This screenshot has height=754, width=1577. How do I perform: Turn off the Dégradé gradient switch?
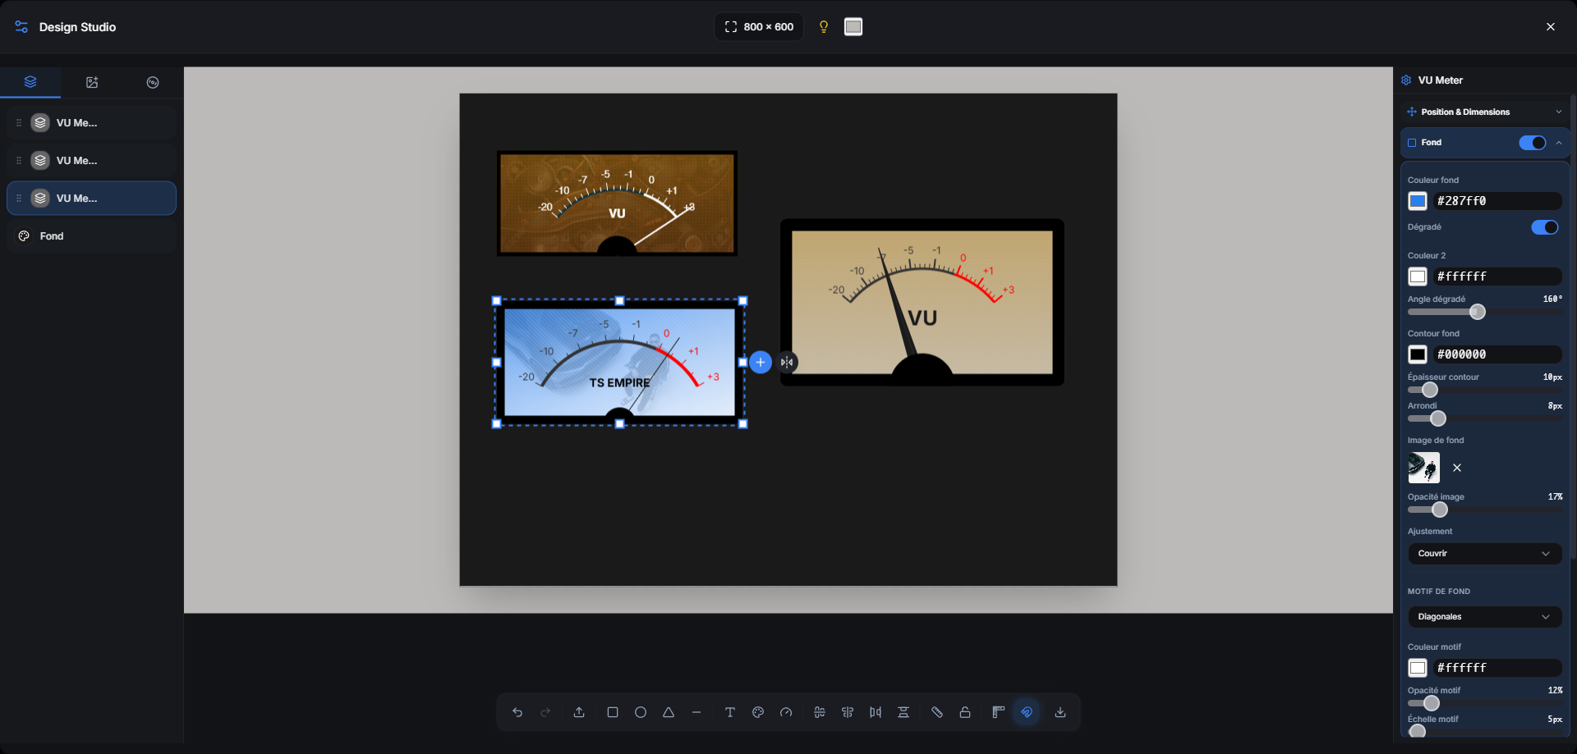[1544, 227]
